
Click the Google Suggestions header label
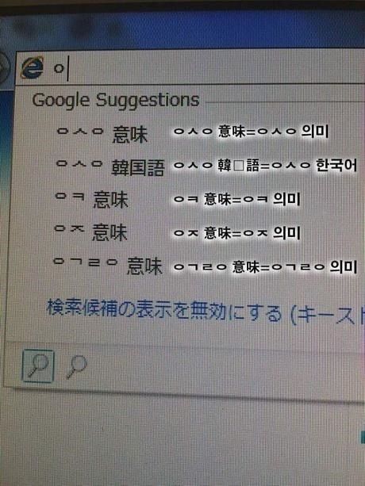[x=116, y=101]
